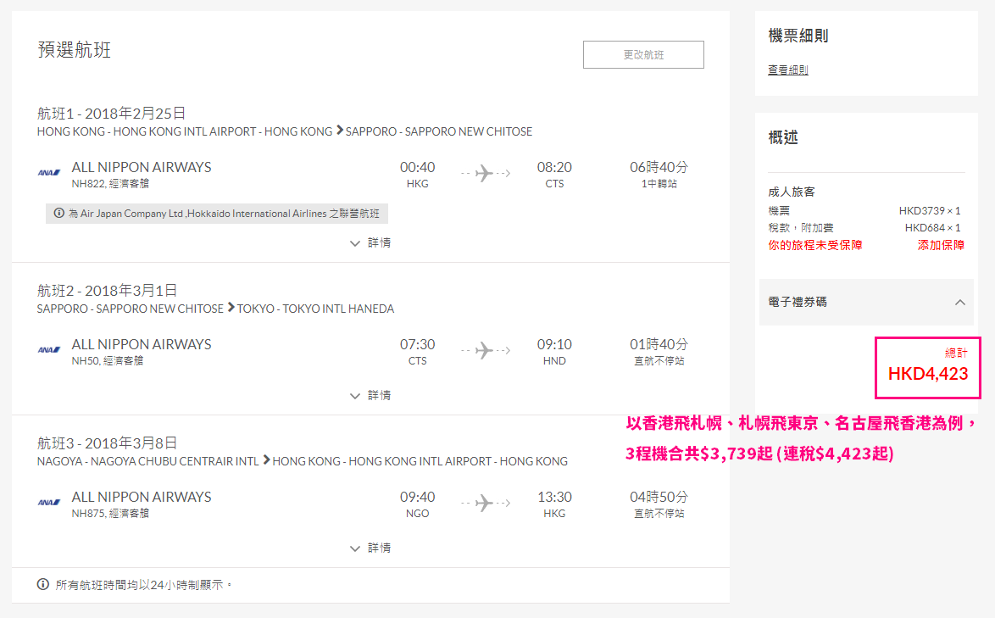The width and height of the screenshot is (995, 618).
Task: Click the 更改航班 button
Action: (642, 54)
